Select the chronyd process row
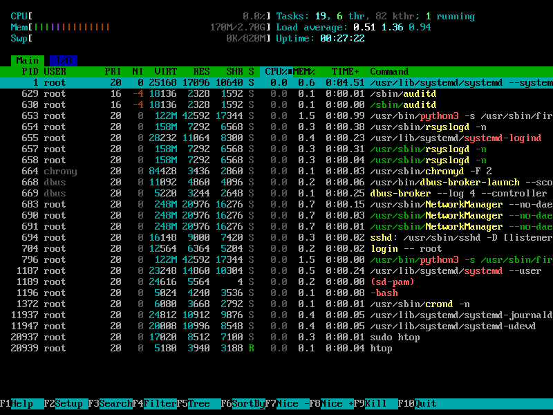The width and height of the screenshot is (553, 415). (x=276, y=171)
